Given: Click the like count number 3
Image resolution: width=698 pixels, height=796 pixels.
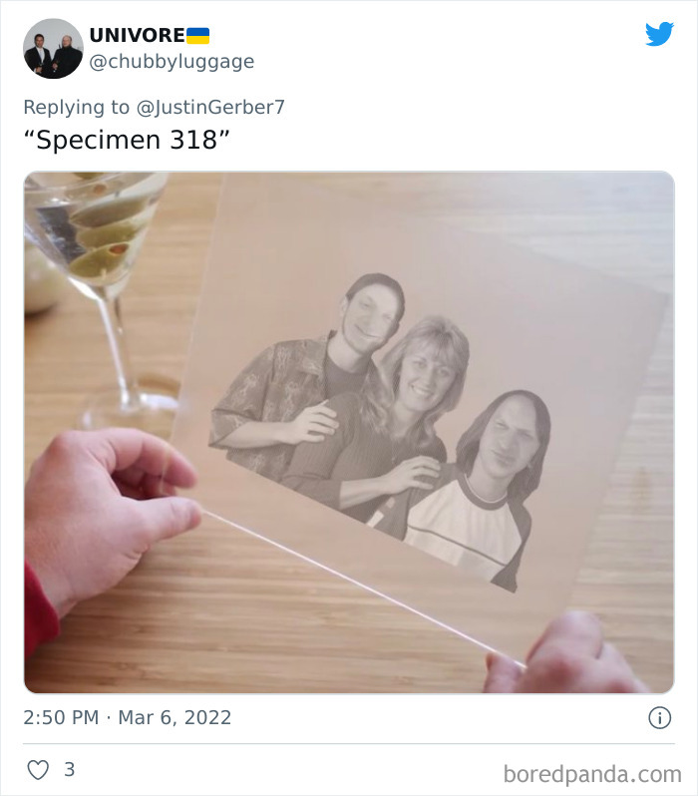Looking at the screenshot, I should pyautogui.click(x=69, y=770).
